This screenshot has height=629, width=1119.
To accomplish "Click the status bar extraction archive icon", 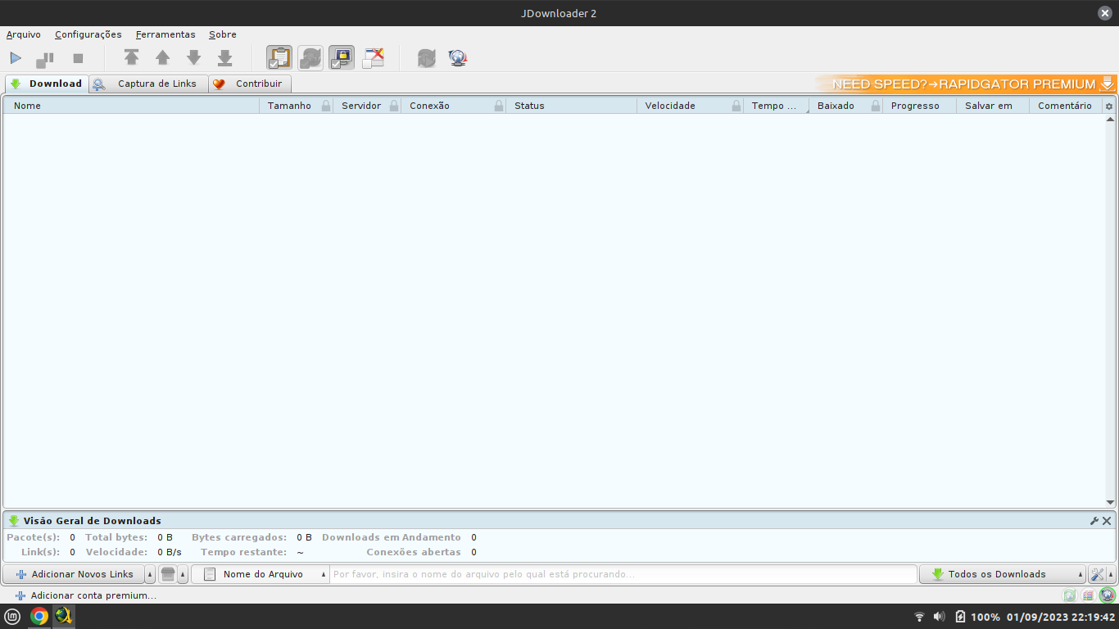I will (x=1088, y=595).
